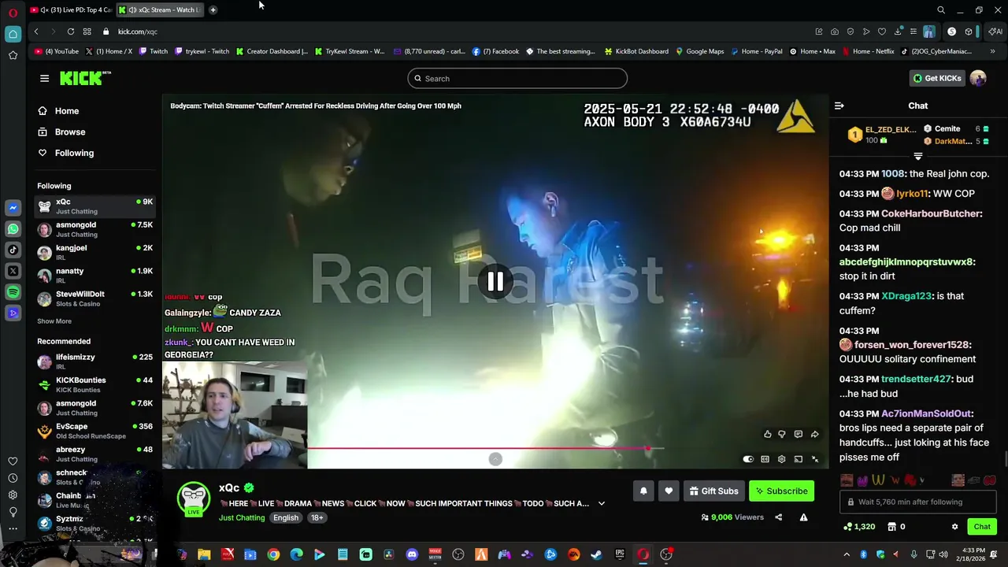This screenshot has width=1008, height=567.
Task: Reload the current page
Action: tap(71, 31)
